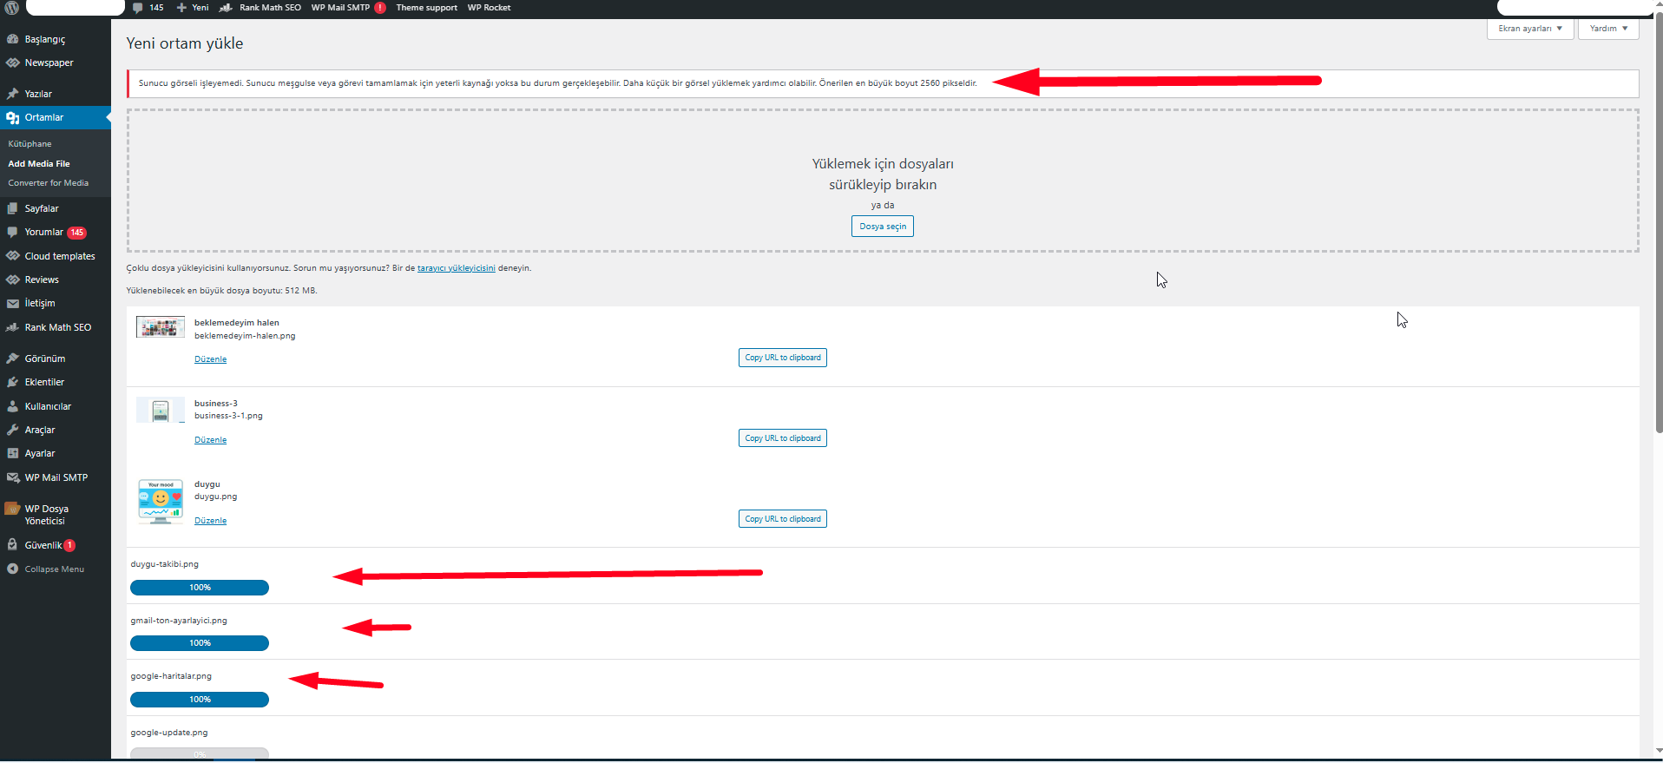Click the google-haritalar.png progress bar
The height and width of the screenshot is (763, 1663).
[x=200, y=700]
